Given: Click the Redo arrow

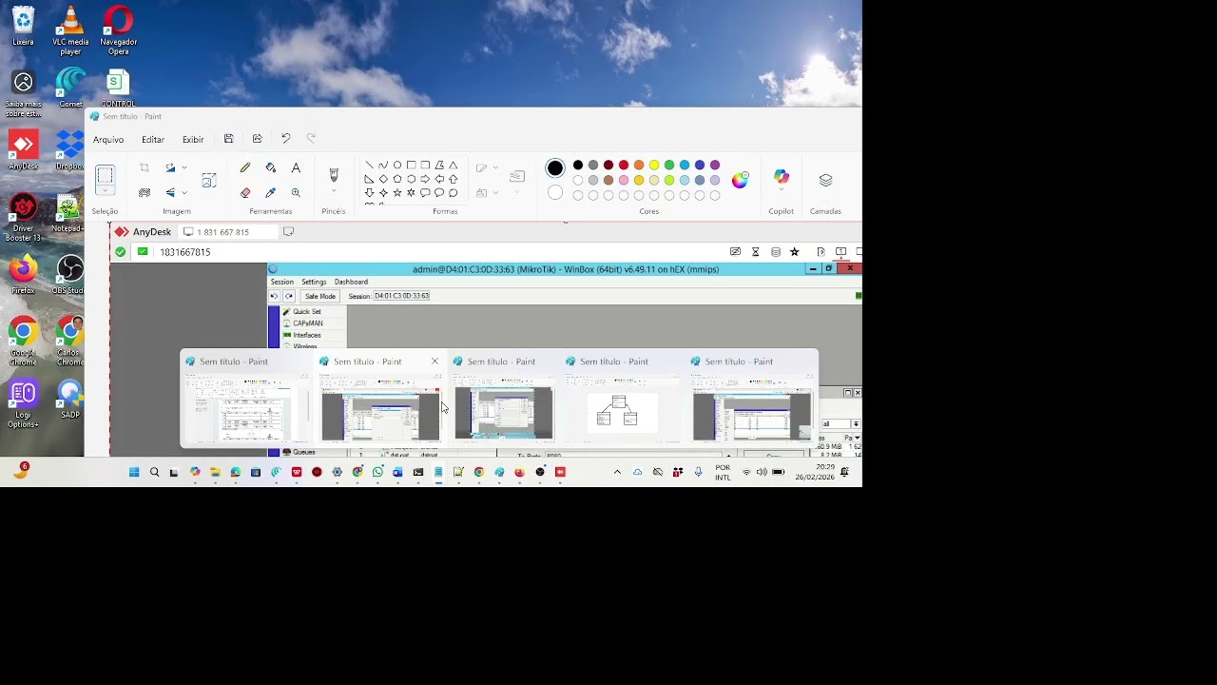Looking at the screenshot, I should coord(311,139).
